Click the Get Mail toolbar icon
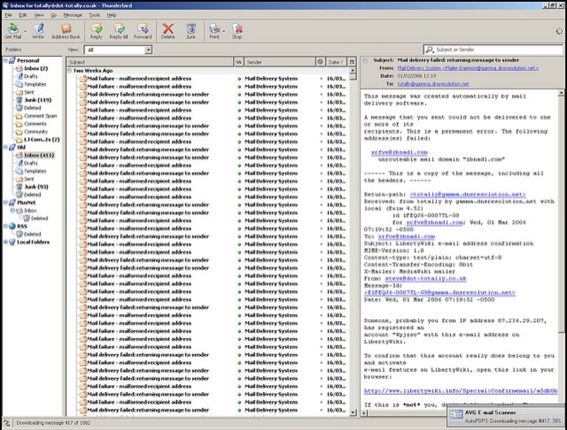Viewport: 567px width, 430px height. pyautogui.click(x=13, y=31)
